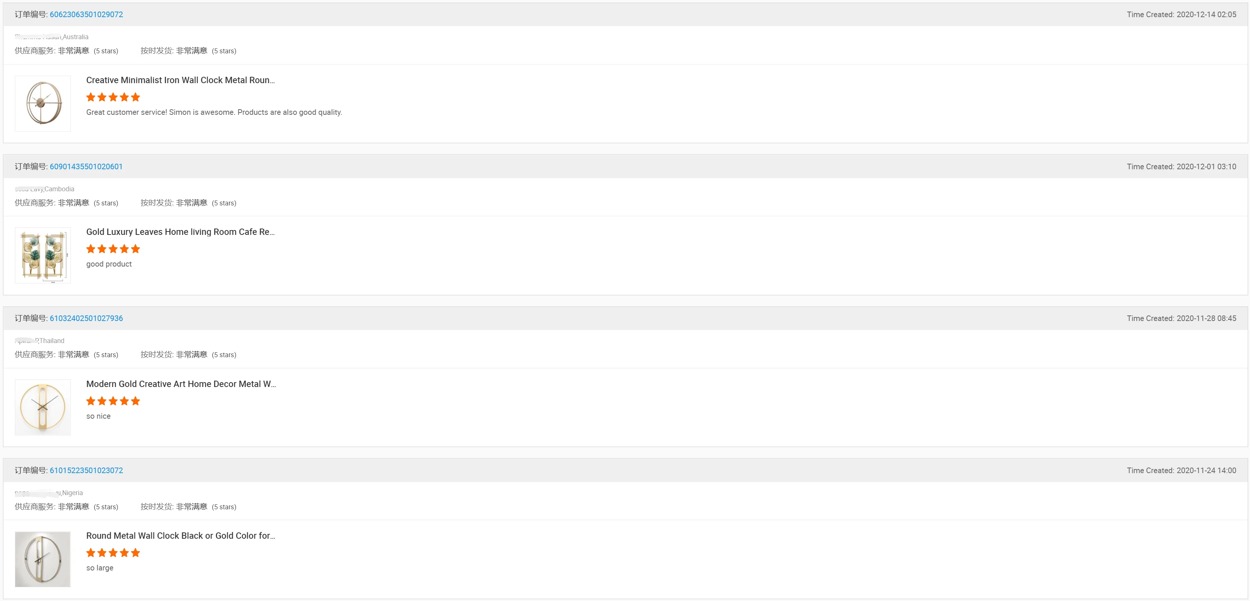
Task: Click the round metal wall clock thumbnail
Action: coord(43,559)
